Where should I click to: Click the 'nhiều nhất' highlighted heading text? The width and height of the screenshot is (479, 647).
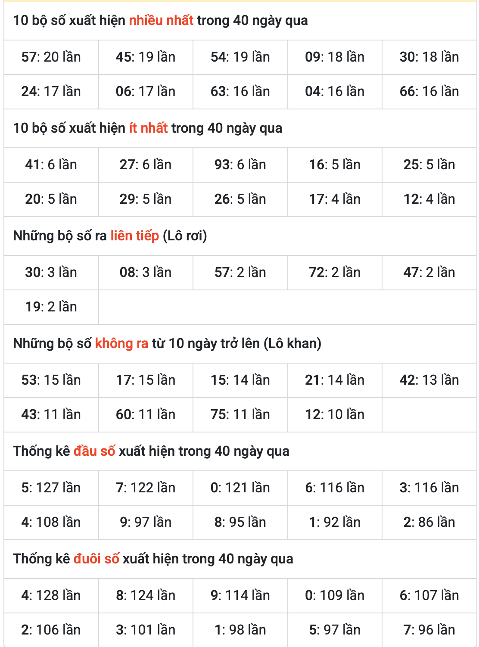tap(161, 20)
